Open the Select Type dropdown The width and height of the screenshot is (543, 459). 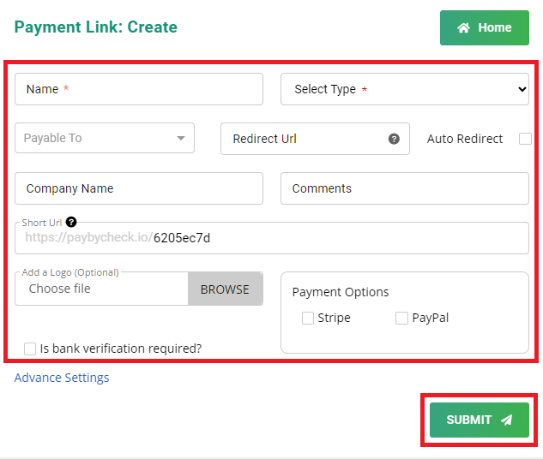tap(405, 89)
